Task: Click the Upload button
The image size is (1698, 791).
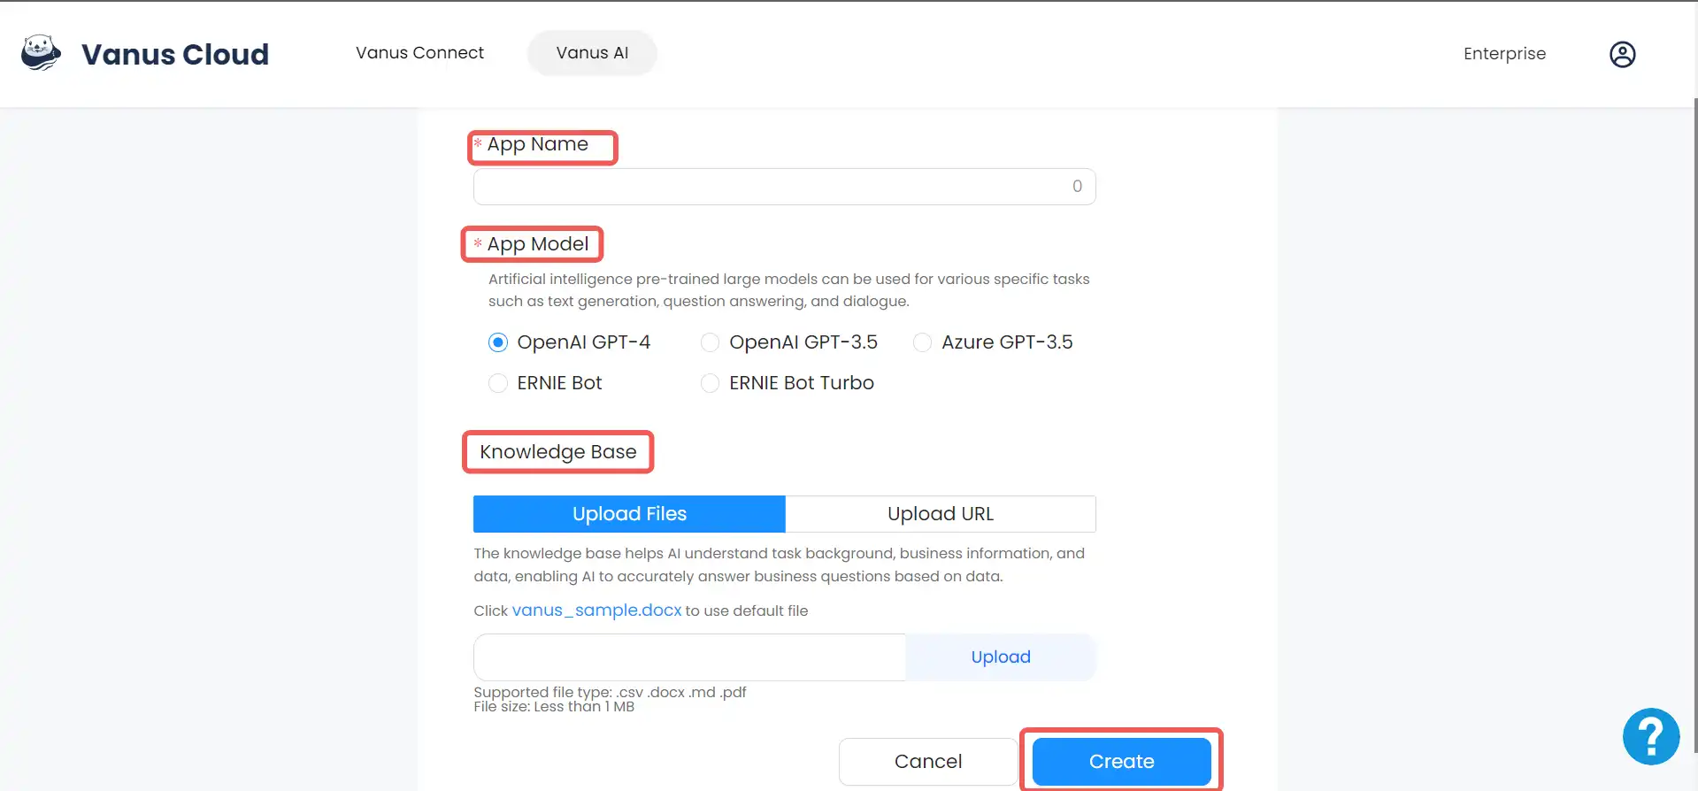Action: (1001, 657)
